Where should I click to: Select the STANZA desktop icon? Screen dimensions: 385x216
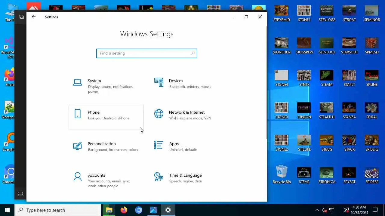[349, 111]
